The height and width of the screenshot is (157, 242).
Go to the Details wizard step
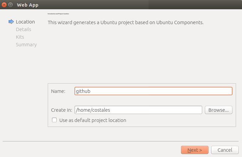tap(24, 29)
